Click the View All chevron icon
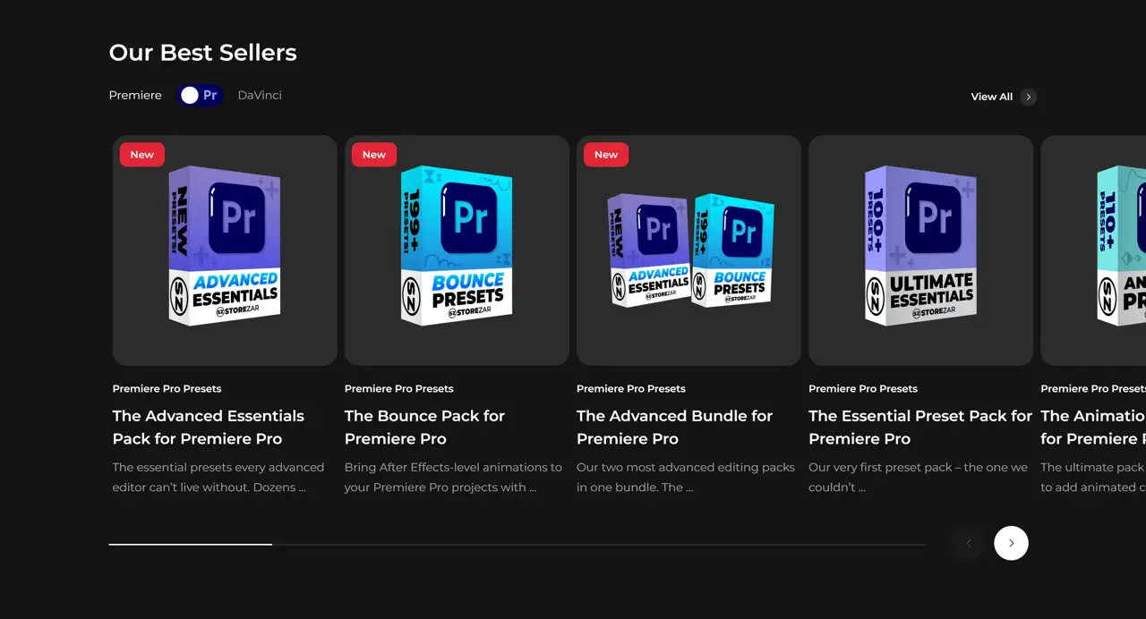1146x619 pixels. [x=1028, y=97]
